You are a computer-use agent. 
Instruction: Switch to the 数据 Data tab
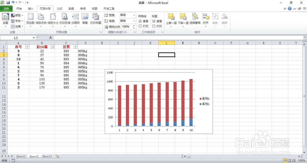point(71,9)
